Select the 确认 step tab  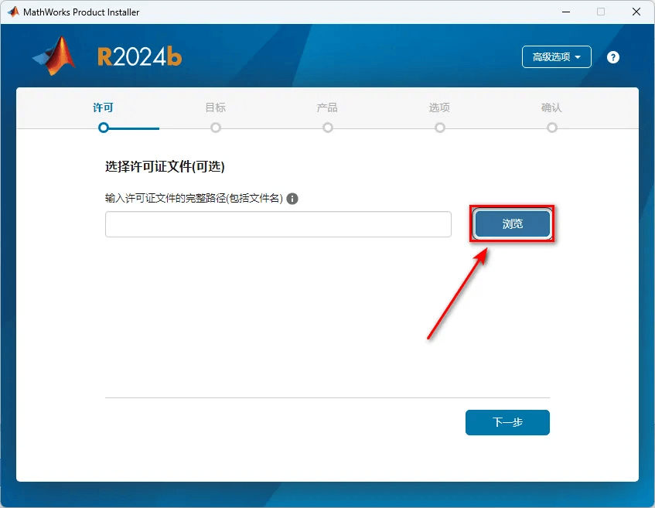tap(551, 107)
